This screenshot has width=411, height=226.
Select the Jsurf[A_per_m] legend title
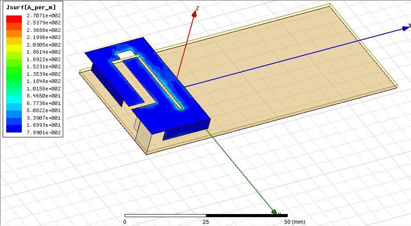(x=31, y=8)
